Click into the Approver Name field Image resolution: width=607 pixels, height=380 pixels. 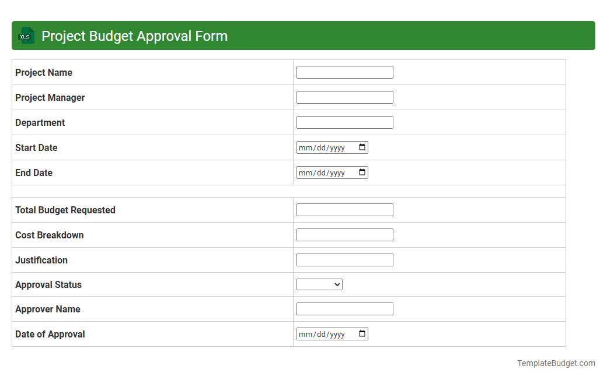point(344,309)
